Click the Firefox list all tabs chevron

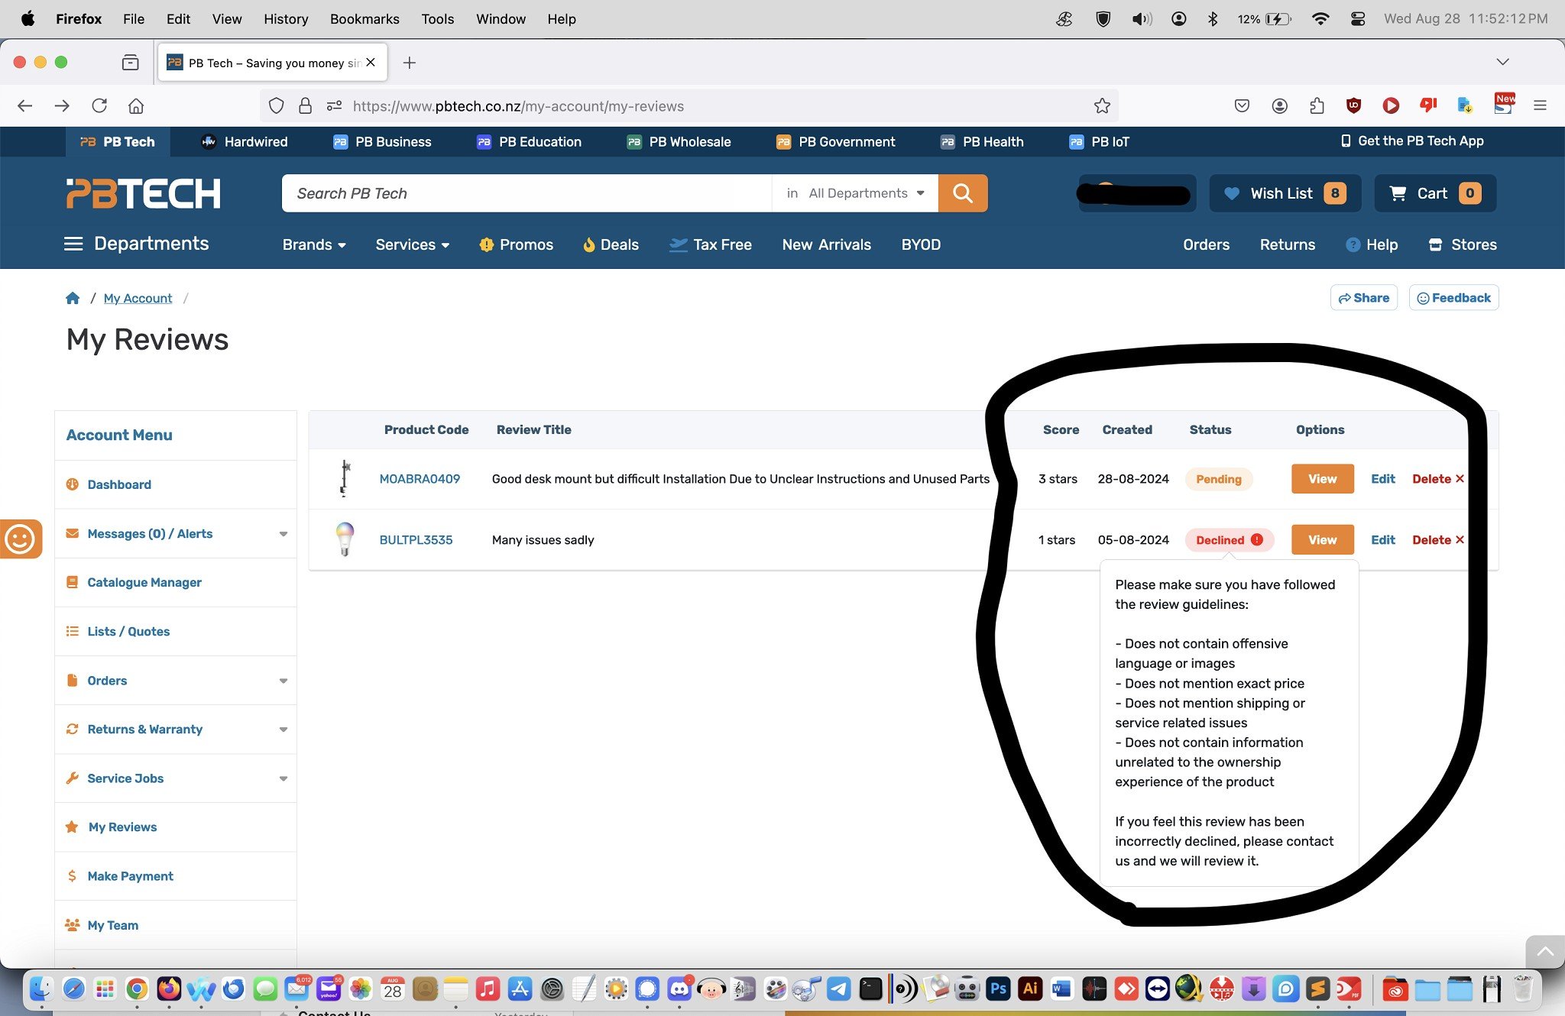pyautogui.click(x=1502, y=62)
